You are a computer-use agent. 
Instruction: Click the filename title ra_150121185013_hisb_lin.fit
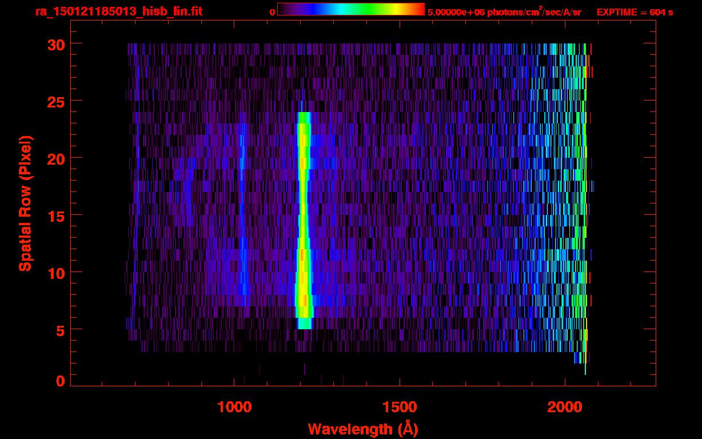[118, 11]
